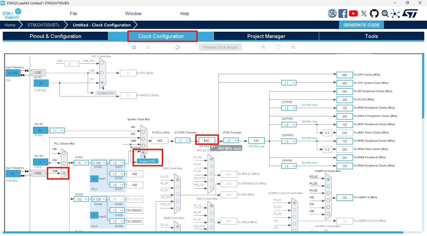Open the File menu
Screen dimensions: 427x236
pyautogui.click(x=74, y=14)
